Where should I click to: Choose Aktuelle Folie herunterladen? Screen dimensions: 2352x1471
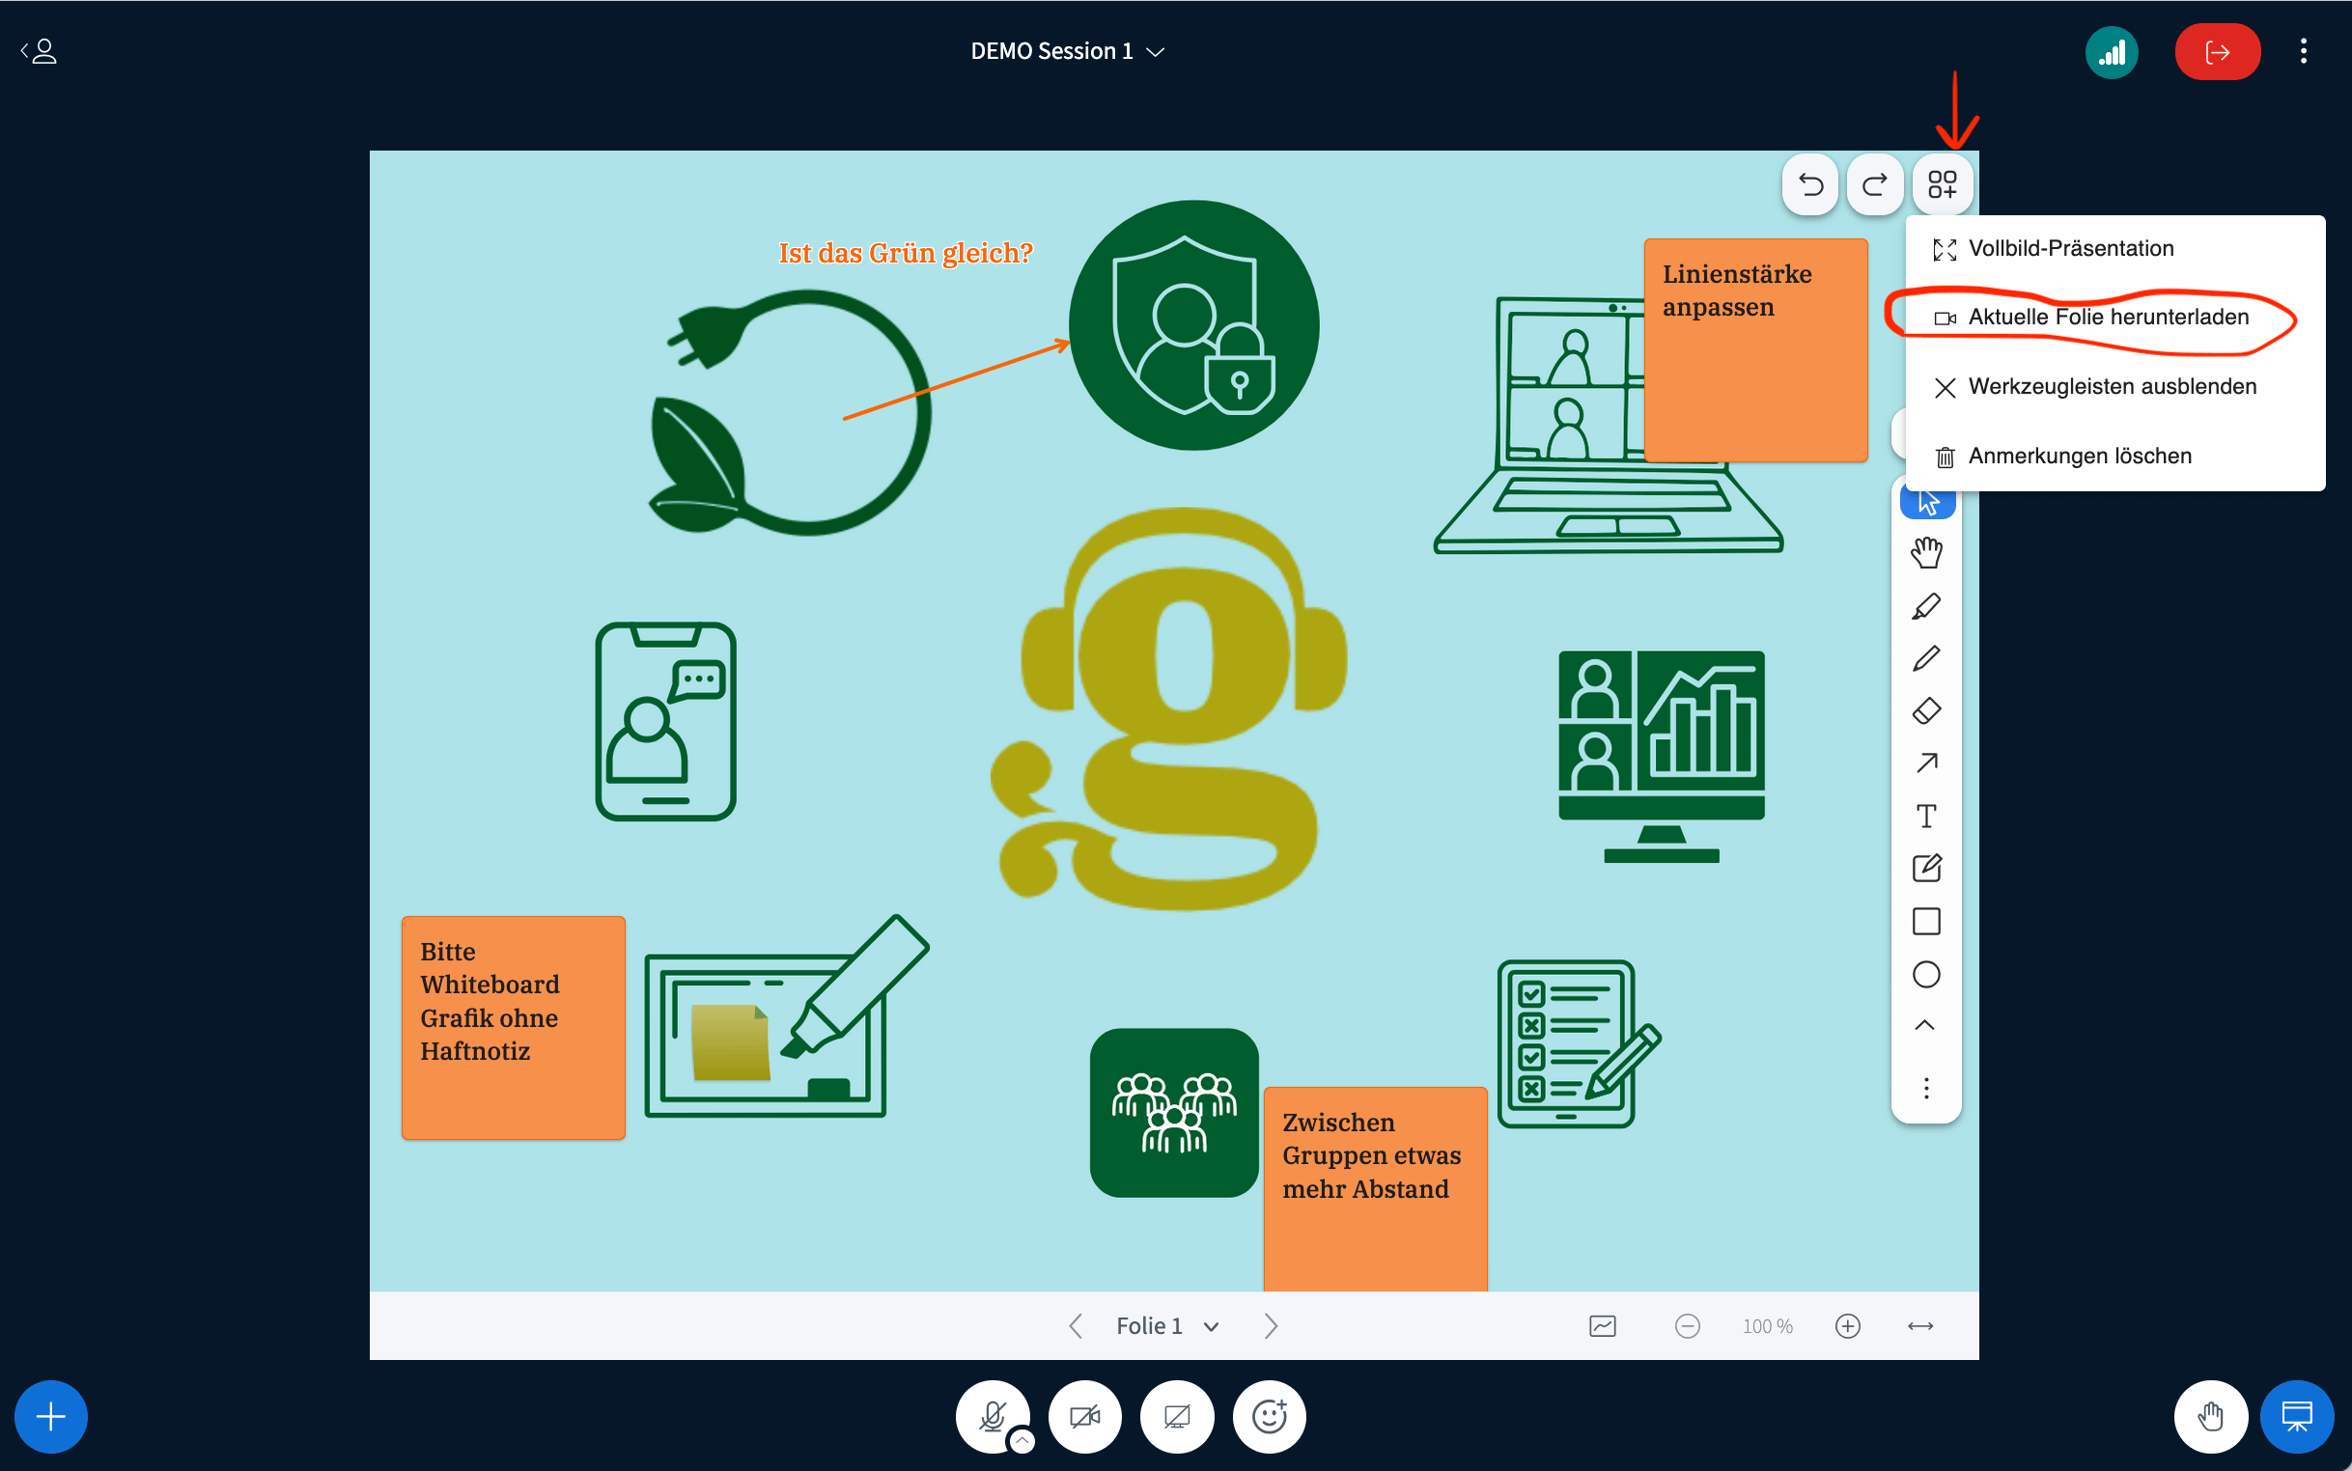2107,318
